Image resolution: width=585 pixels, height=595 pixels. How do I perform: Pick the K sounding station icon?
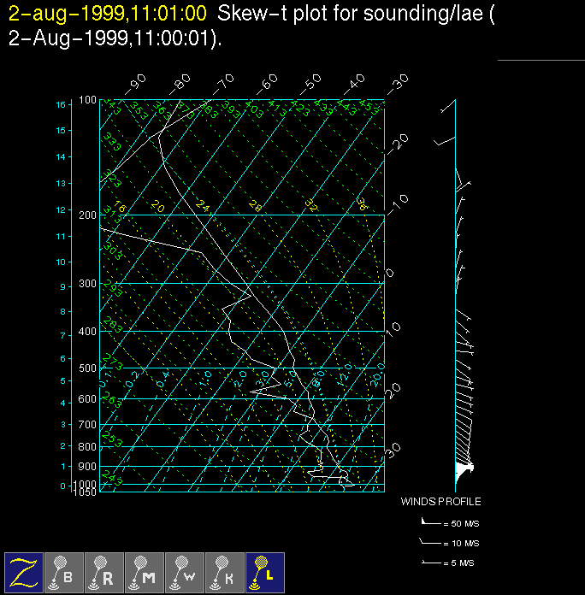(224, 571)
